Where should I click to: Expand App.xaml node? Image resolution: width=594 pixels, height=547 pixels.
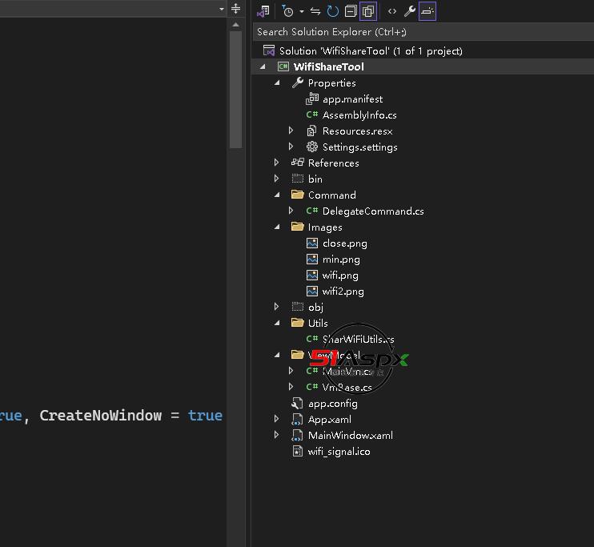277,419
